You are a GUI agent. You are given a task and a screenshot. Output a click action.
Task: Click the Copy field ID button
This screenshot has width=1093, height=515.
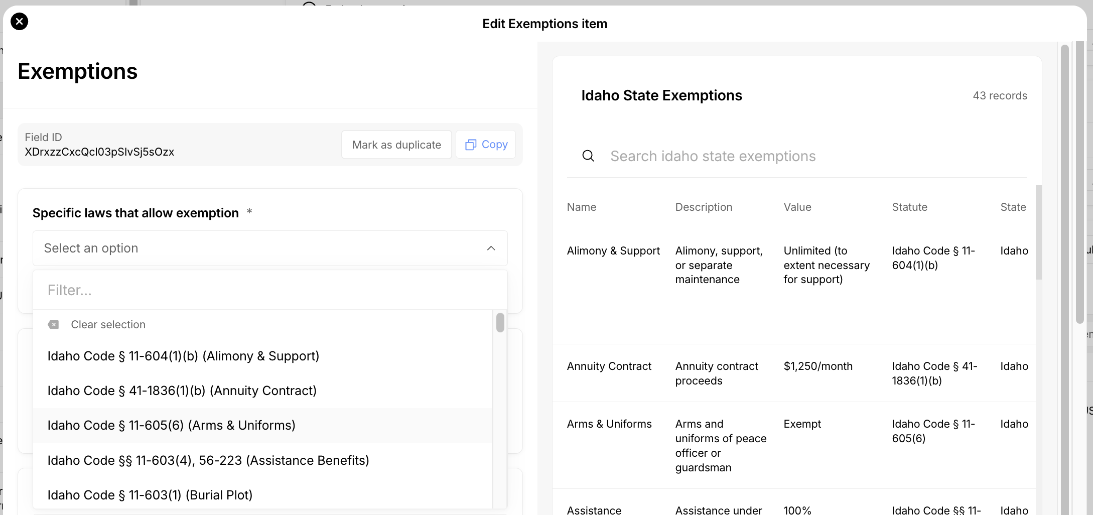click(486, 145)
